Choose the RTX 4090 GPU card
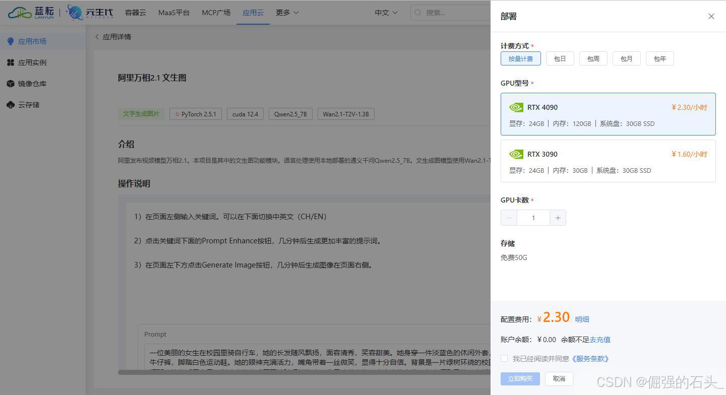The image size is (726, 395). coord(608,114)
